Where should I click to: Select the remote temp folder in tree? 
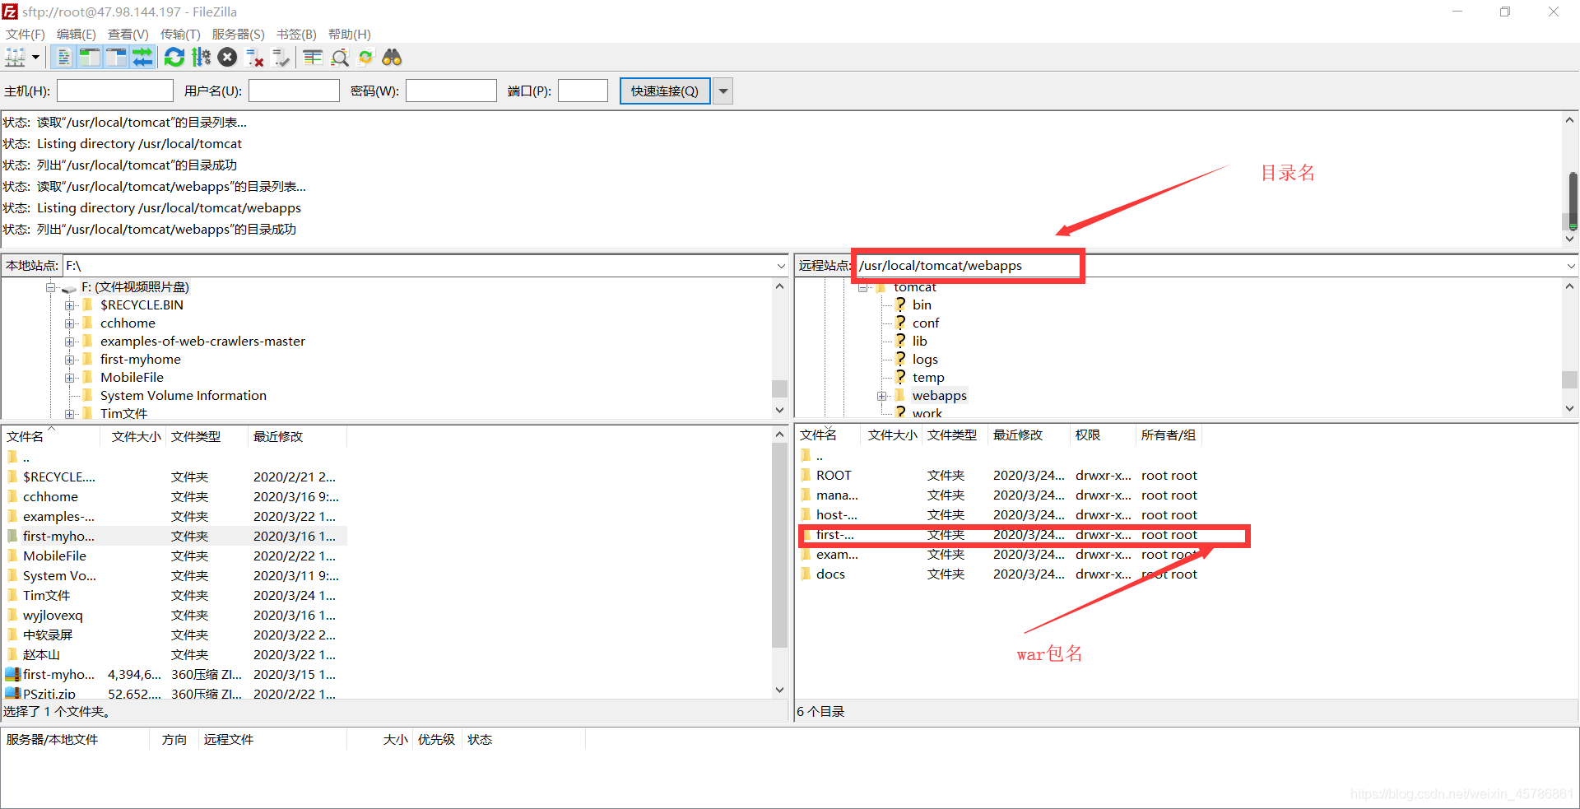coord(928,378)
